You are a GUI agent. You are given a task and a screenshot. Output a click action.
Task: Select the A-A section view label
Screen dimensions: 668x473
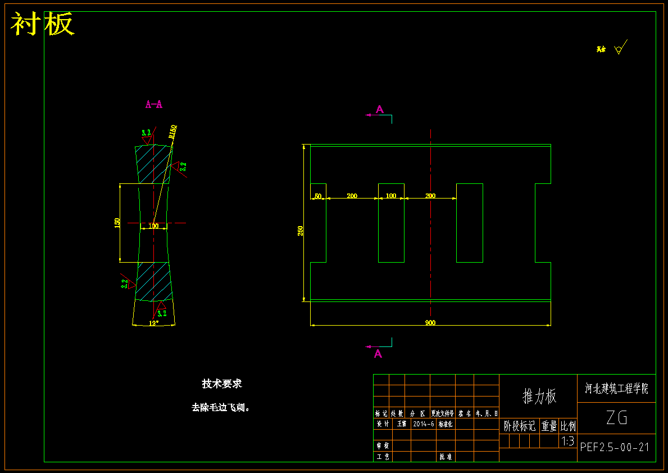154,104
